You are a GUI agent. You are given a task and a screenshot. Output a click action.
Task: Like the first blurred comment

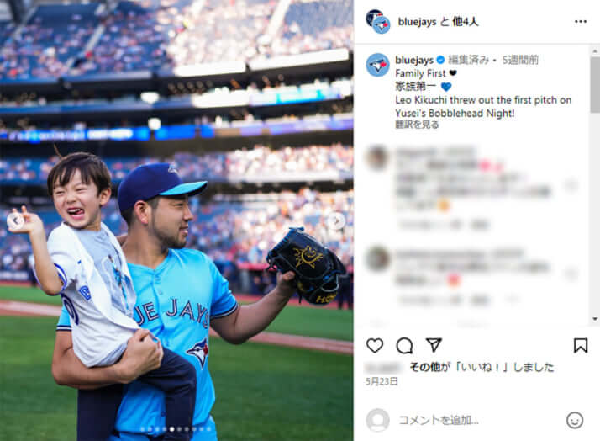point(571,185)
